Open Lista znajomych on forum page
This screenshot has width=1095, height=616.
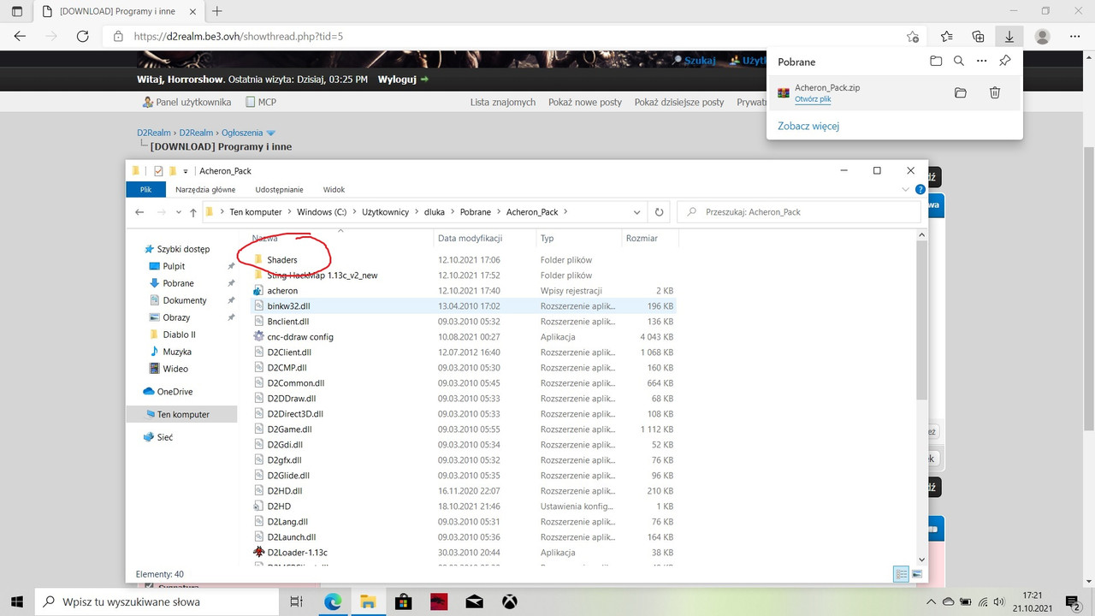coord(503,102)
